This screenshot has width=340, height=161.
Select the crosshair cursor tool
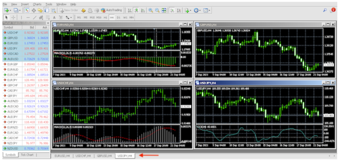click(13, 17)
